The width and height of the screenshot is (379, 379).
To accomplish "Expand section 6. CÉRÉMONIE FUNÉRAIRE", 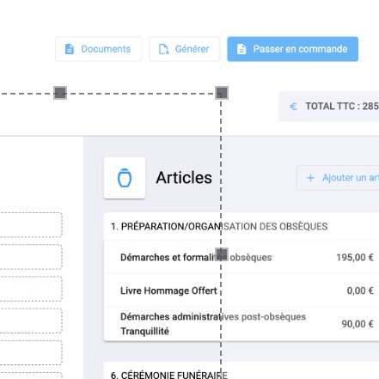I will click(241, 372).
